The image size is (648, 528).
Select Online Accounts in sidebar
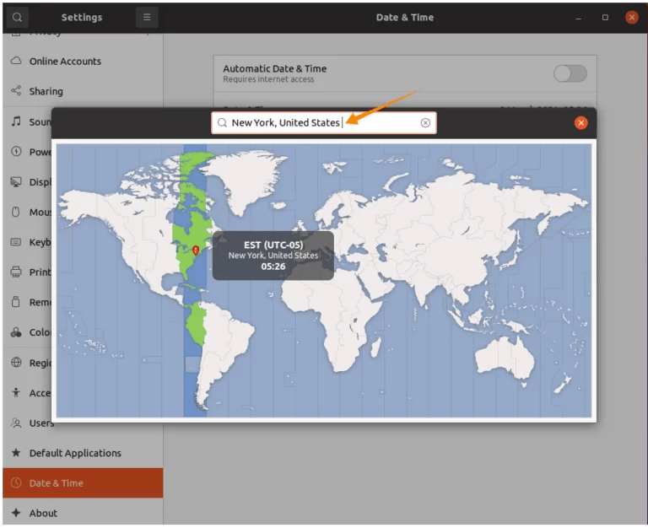point(83,61)
